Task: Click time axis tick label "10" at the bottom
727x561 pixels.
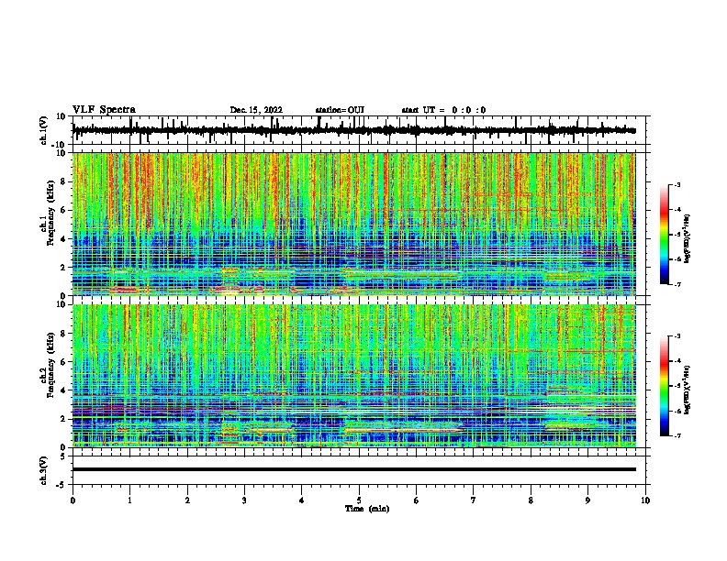Action: (645, 500)
